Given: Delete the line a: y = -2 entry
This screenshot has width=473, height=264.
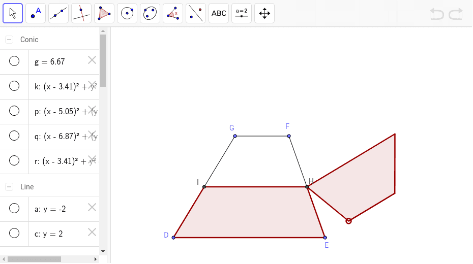Looking at the screenshot, I should [92, 208].
